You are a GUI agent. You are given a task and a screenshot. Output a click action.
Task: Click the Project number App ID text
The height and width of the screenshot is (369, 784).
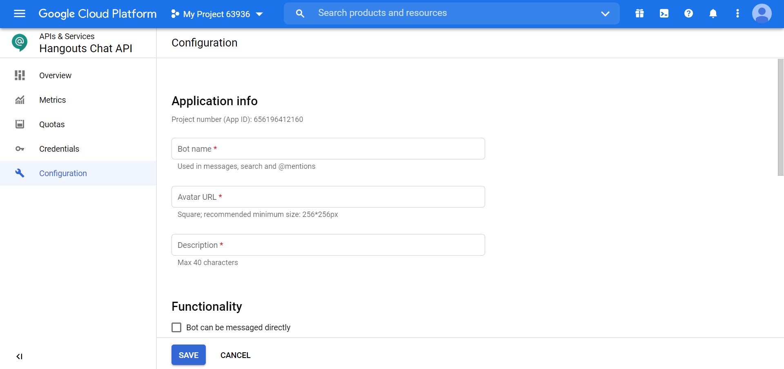(x=237, y=119)
